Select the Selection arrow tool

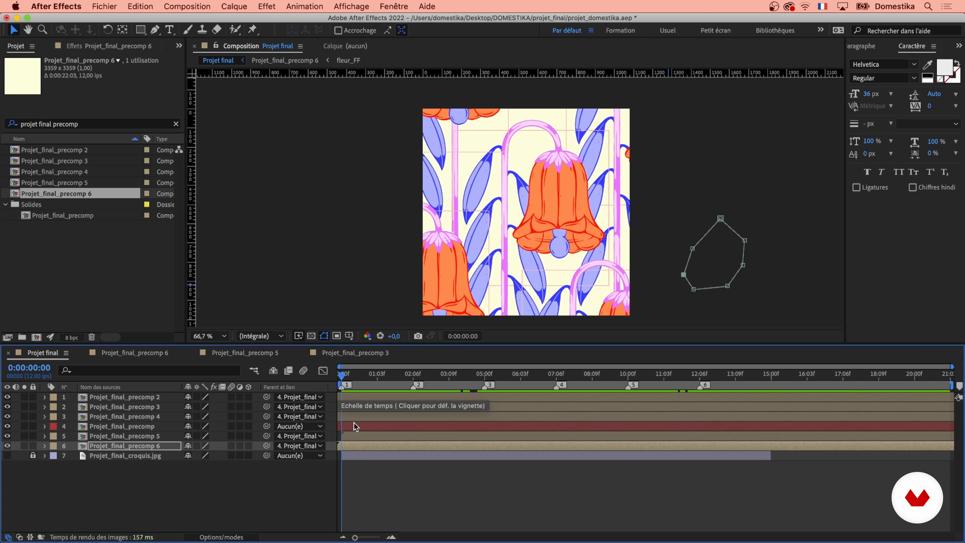pos(14,30)
